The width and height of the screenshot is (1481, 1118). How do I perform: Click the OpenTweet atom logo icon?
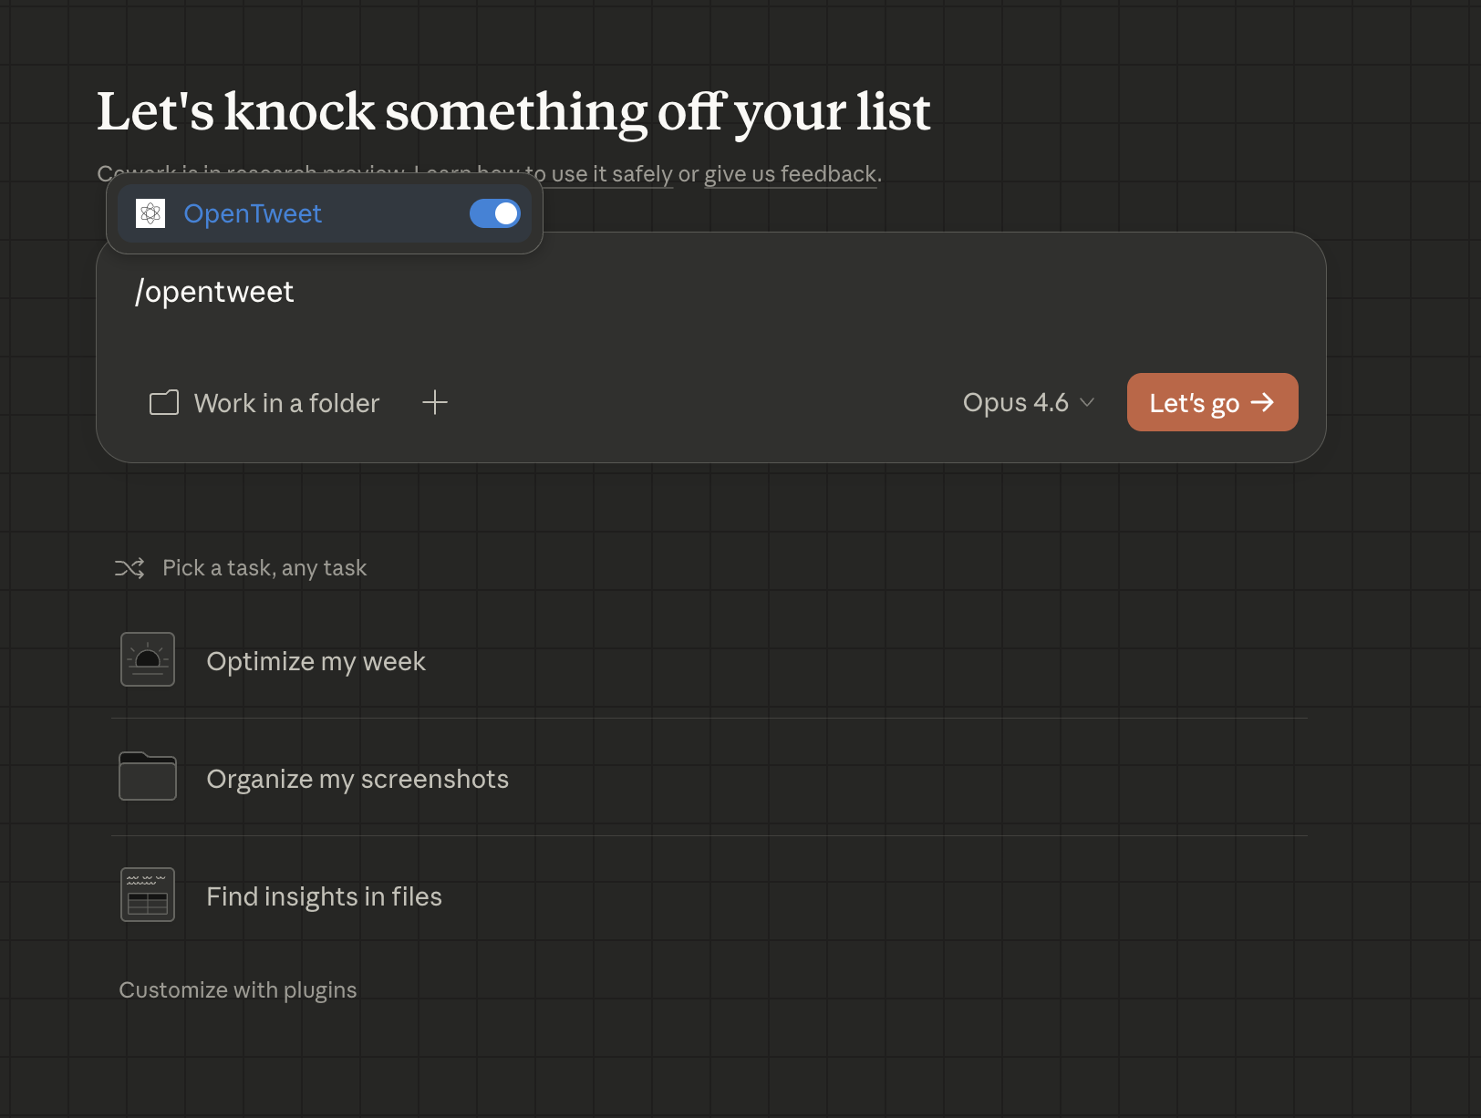[x=150, y=213]
